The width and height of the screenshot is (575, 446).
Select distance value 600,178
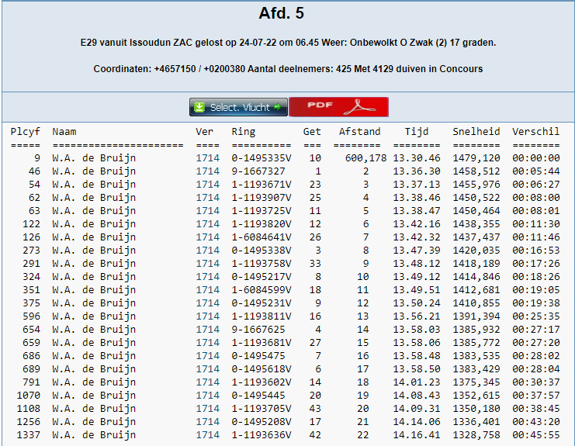(x=365, y=158)
